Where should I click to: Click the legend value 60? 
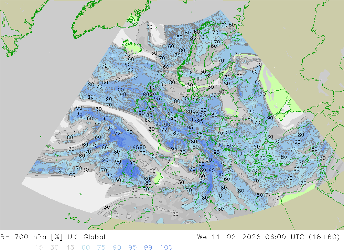click(x=86, y=248)
